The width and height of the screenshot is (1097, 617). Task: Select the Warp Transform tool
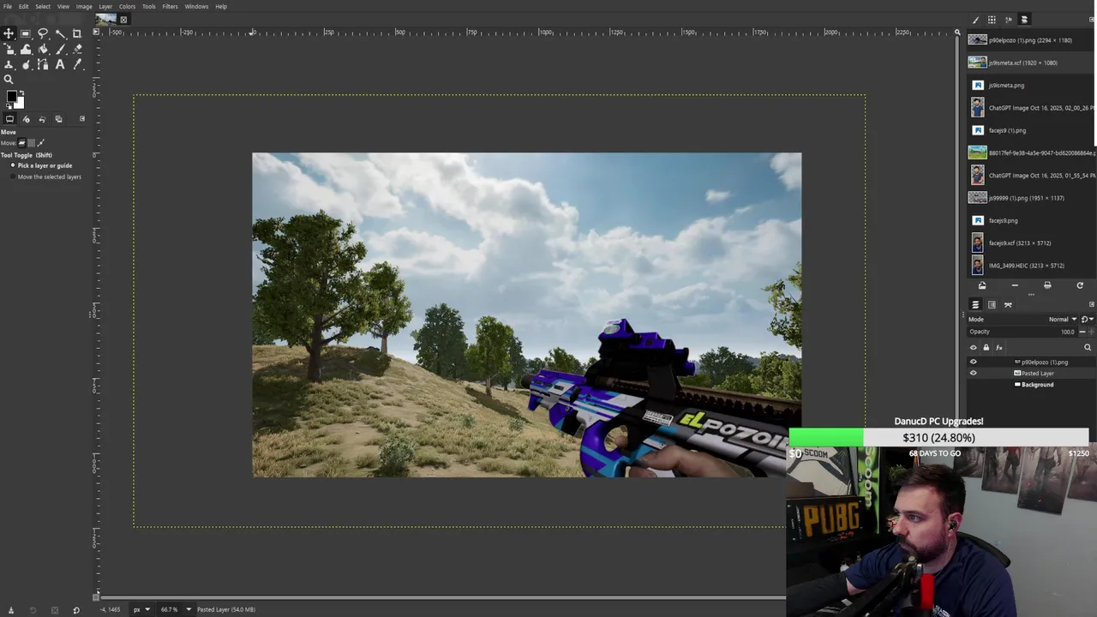point(26,50)
